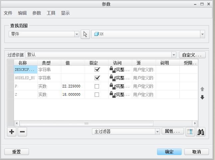
Task: Open the 参数 menu
Action: pyautogui.click(x=37, y=13)
